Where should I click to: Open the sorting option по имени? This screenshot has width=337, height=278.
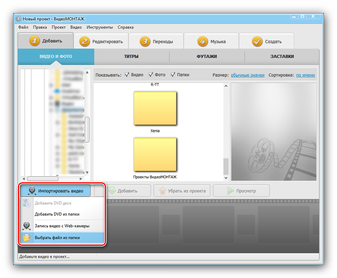tap(305, 75)
